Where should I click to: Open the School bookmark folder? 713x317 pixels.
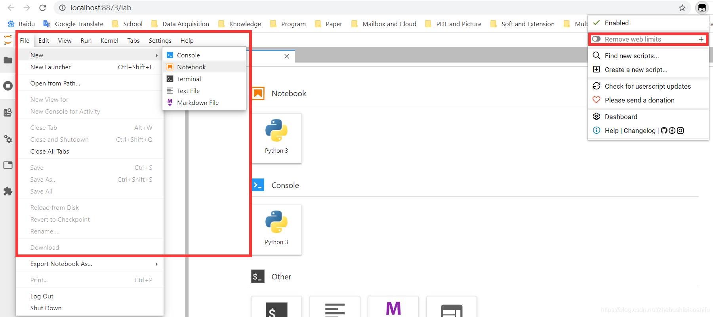pyautogui.click(x=127, y=24)
